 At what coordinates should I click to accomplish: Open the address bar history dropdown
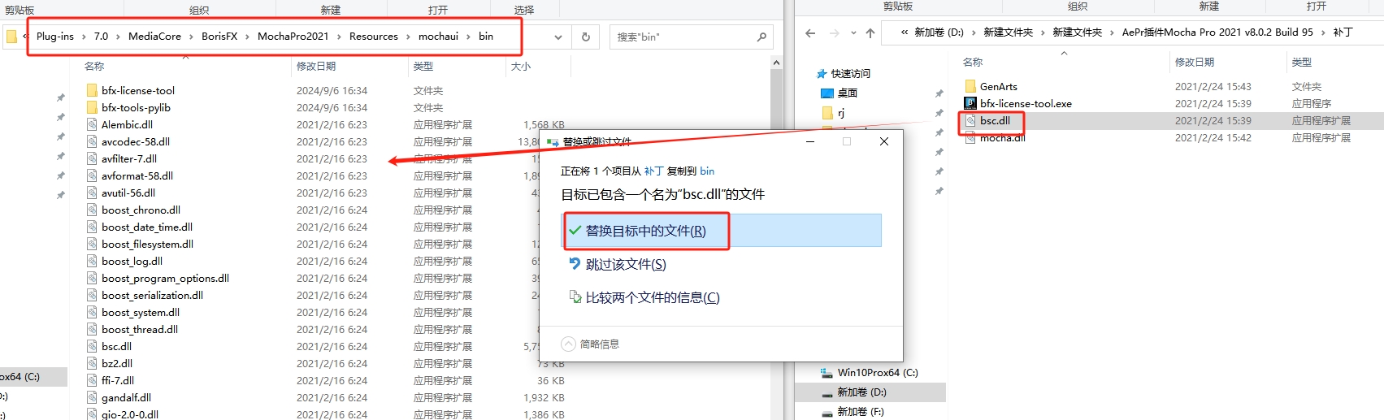[558, 37]
